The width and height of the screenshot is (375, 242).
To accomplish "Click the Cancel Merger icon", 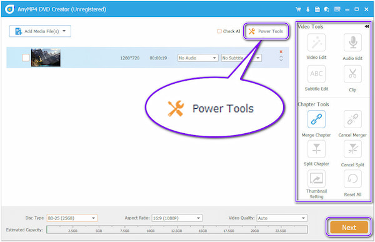I will click(x=352, y=119).
